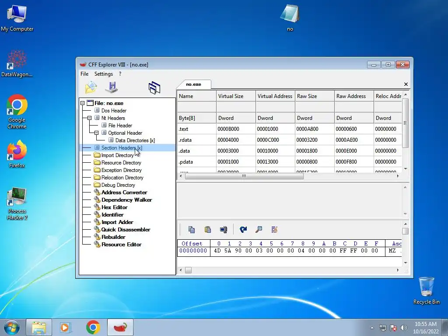Viewport: 448px width, 336px height.
Task: Open Windows Media Player taskbar icon
Action: click(x=66, y=327)
